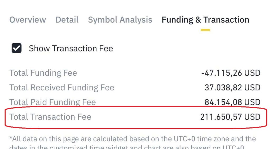
Task: Click the 211.650,57 USD transaction fee value
Action: pyautogui.click(x=230, y=117)
